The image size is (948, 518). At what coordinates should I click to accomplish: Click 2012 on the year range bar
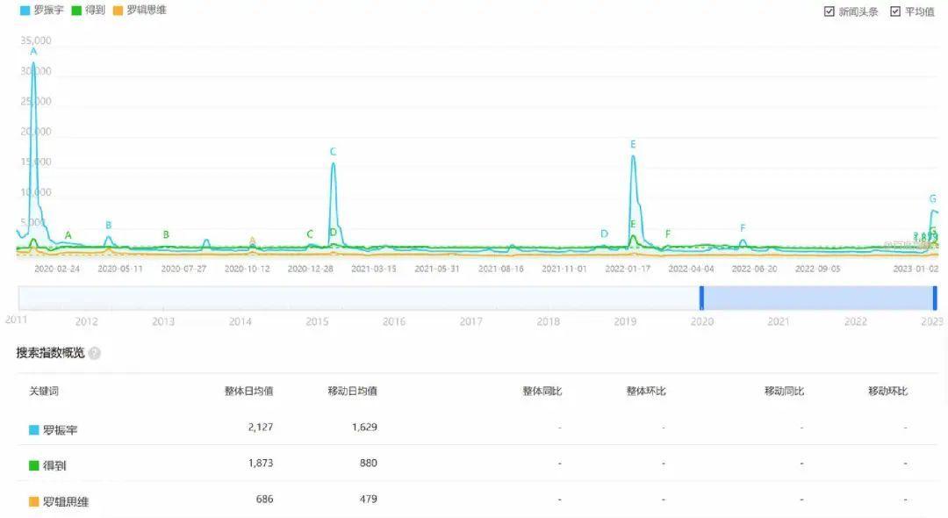[x=86, y=321]
